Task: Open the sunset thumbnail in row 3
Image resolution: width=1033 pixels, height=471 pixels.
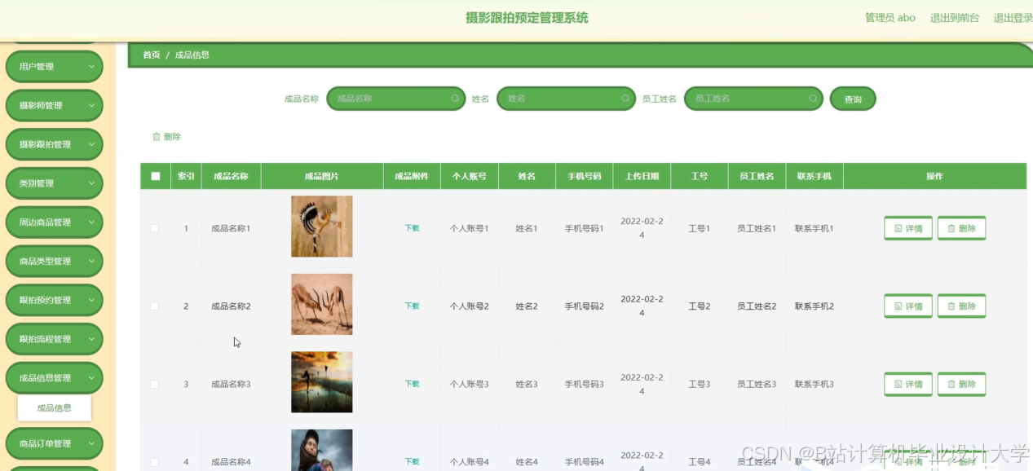Action: [322, 382]
